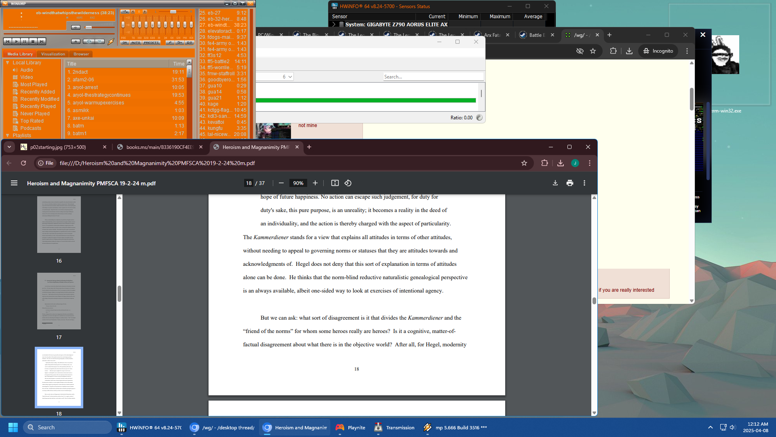Bookmark the PDF with star icon
The height and width of the screenshot is (437, 776).
pos(524,163)
